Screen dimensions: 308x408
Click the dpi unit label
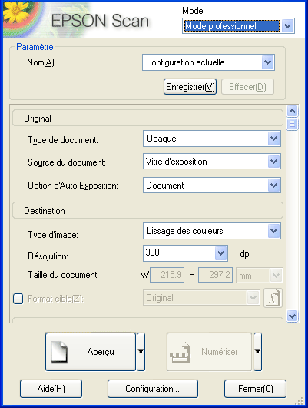click(x=246, y=254)
